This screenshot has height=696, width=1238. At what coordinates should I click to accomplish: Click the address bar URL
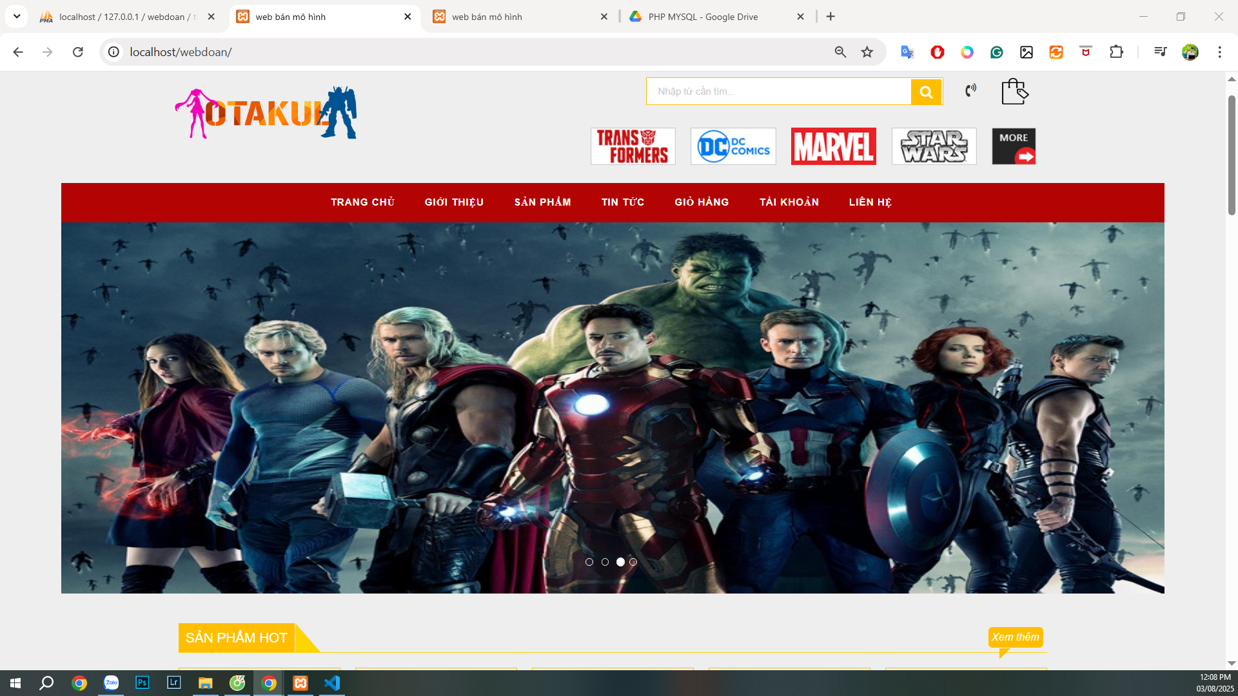pos(181,52)
